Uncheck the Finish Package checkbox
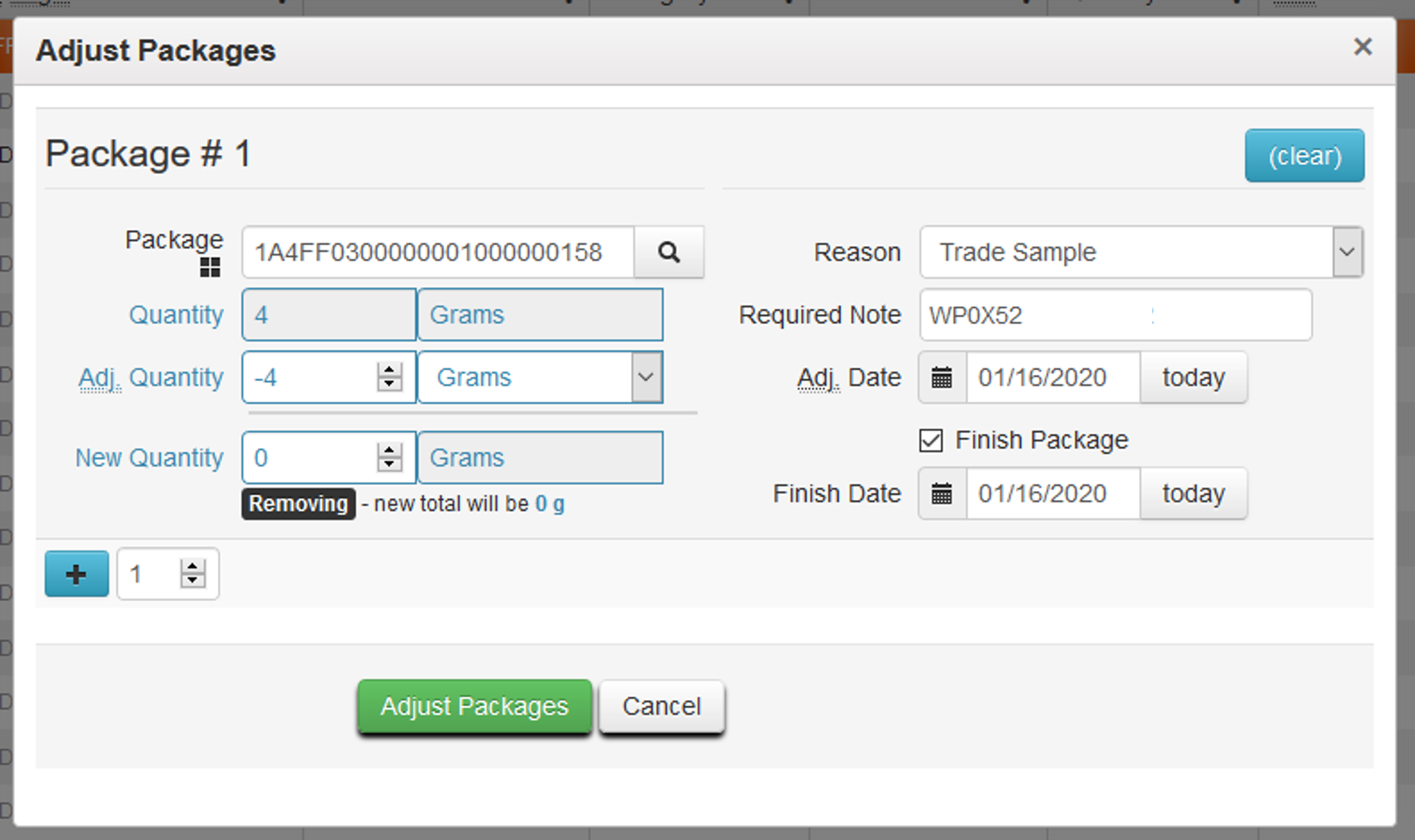This screenshot has width=1415, height=840. [x=930, y=440]
